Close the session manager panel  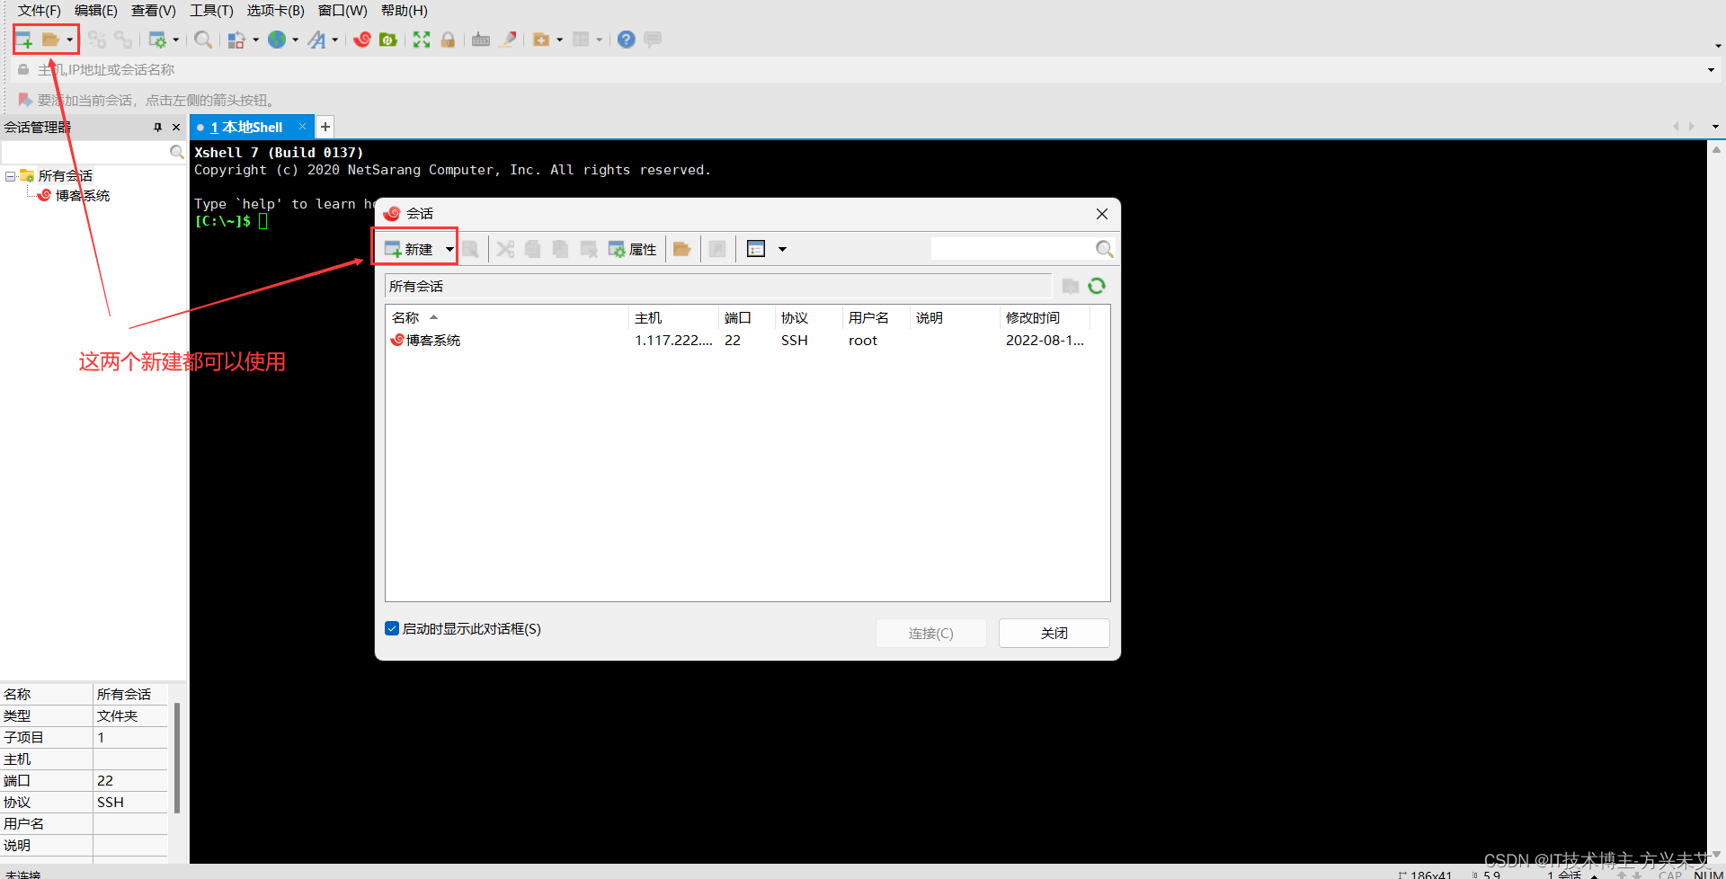[176, 127]
